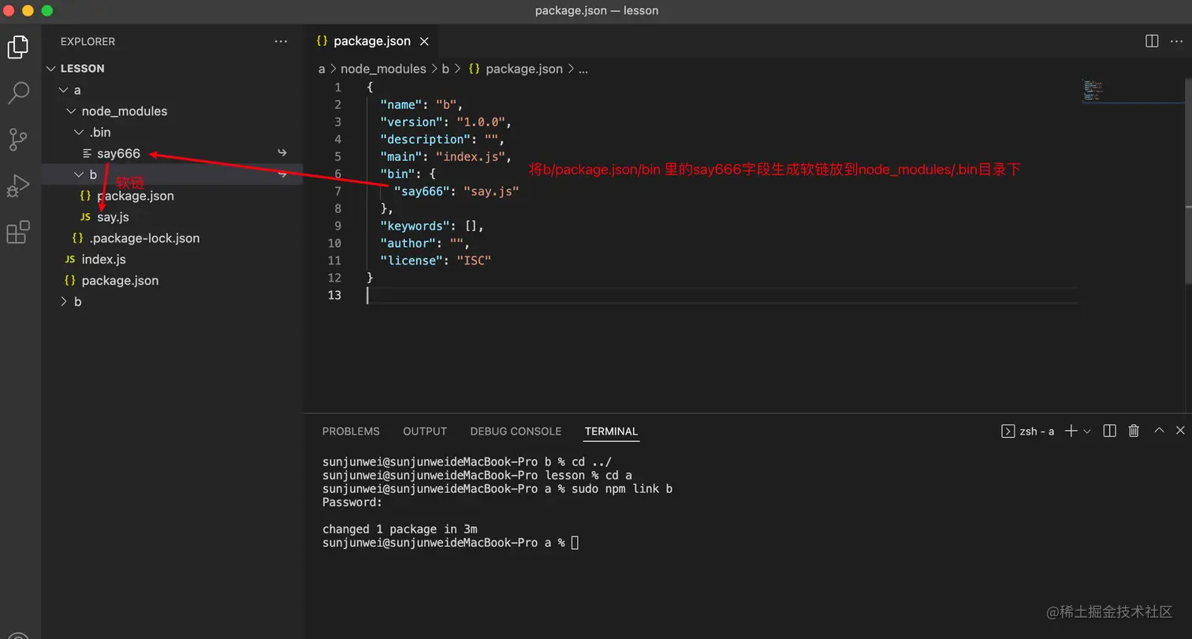Open editor more actions menu

click(1176, 41)
